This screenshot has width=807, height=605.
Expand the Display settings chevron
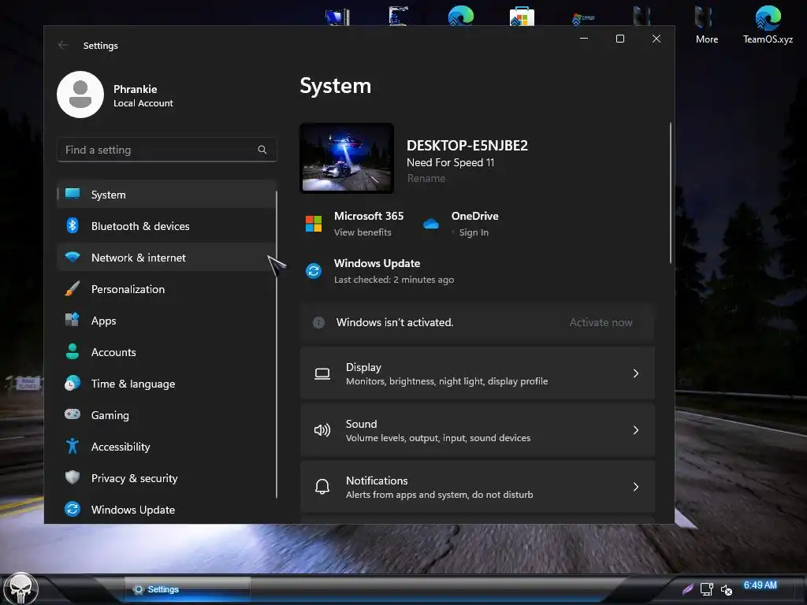point(636,373)
